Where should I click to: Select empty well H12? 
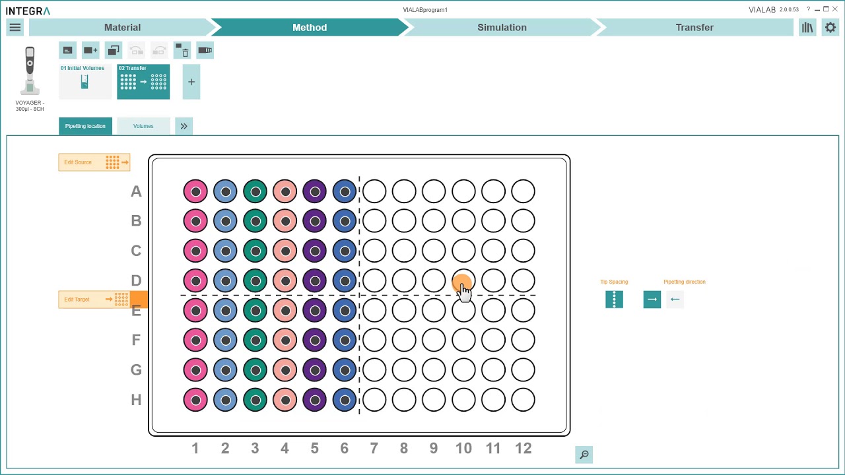(x=524, y=400)
